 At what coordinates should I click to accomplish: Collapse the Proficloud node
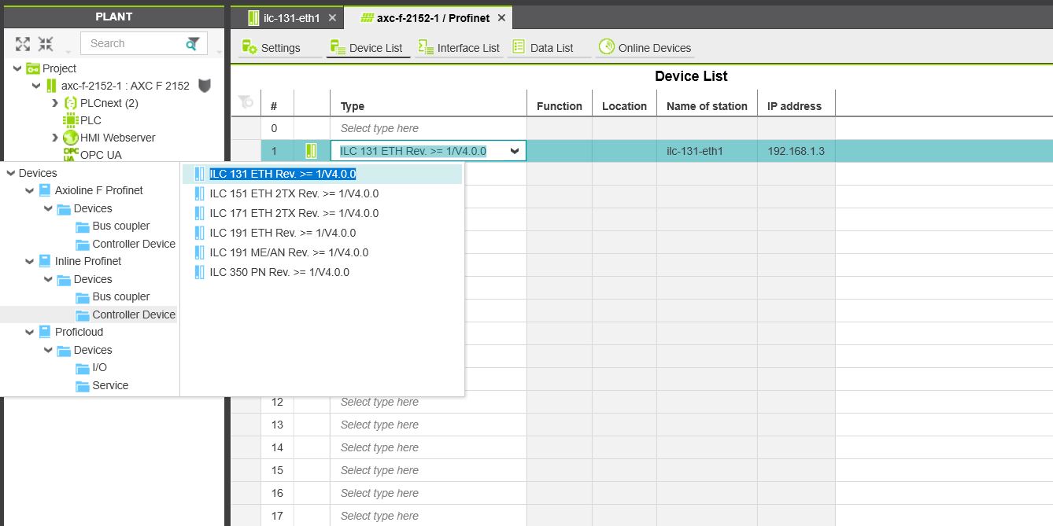29,332
